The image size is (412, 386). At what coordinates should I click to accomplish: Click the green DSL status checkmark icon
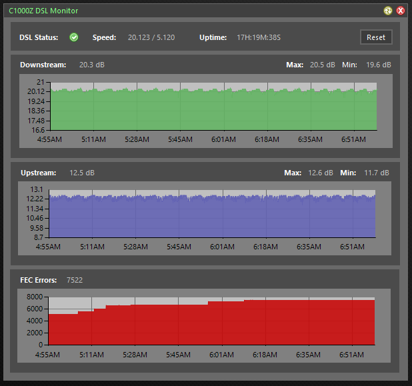pyautogui.click(x=74, y=37)
